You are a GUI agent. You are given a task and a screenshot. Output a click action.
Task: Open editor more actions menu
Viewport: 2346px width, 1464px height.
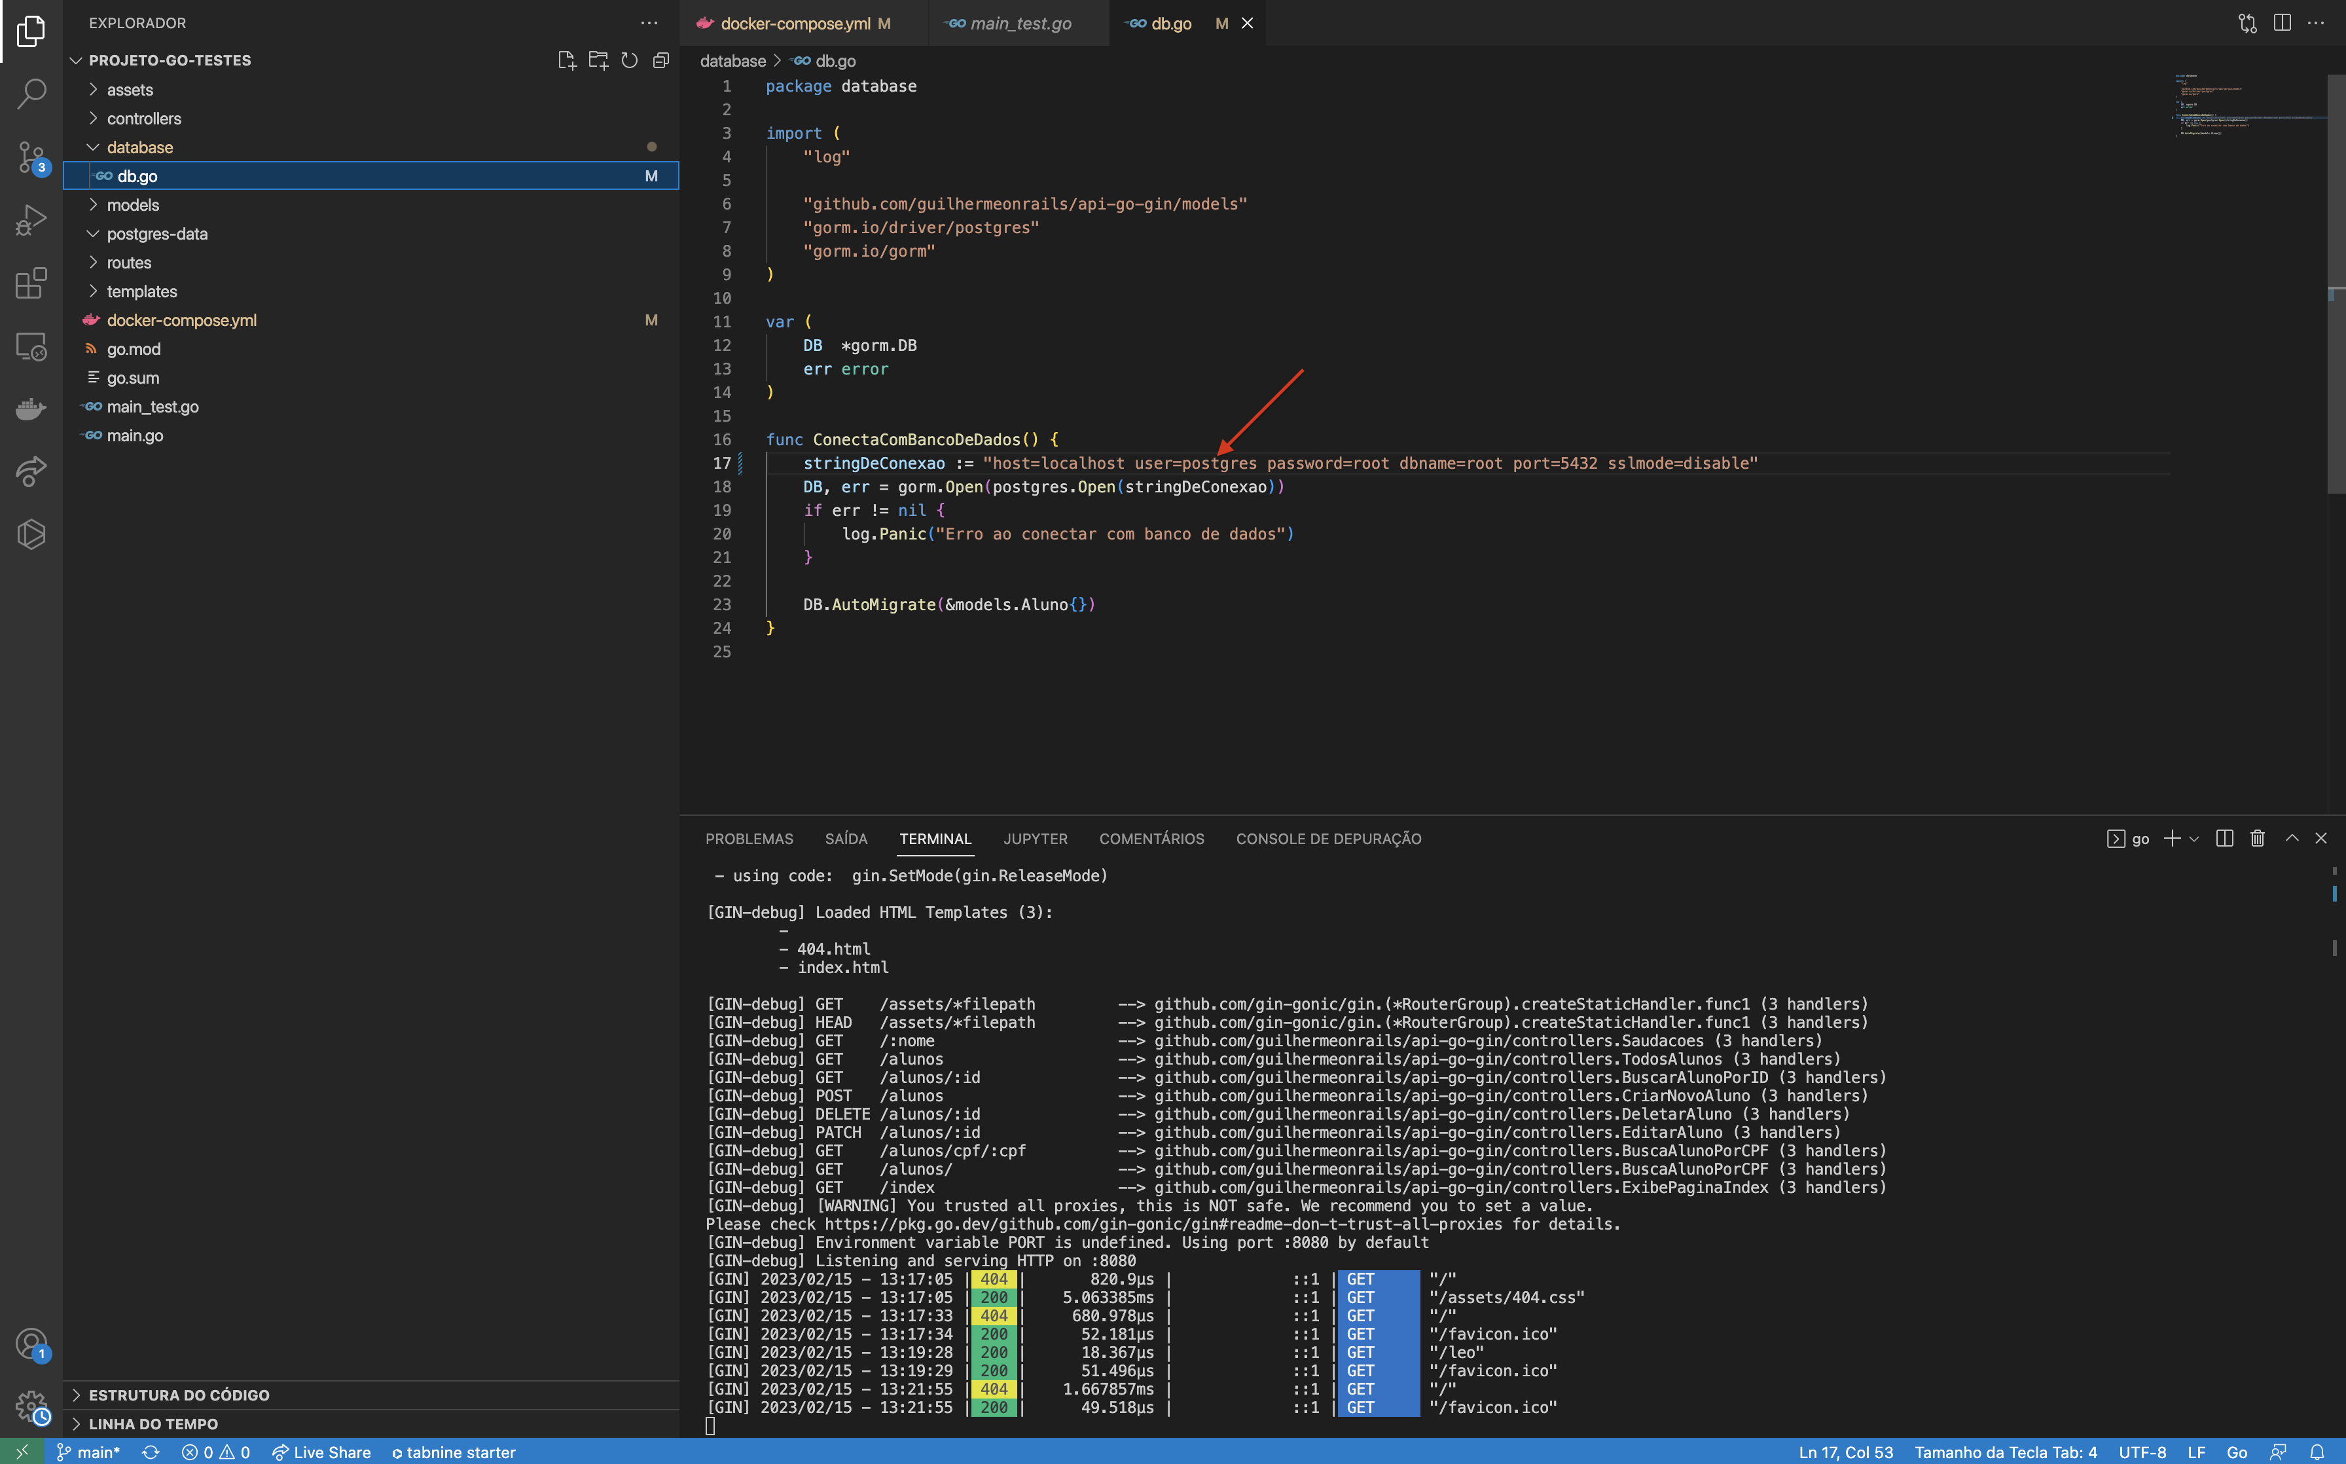2316,23
